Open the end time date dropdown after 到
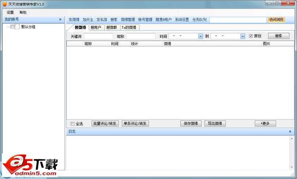 tap(243, 36)
